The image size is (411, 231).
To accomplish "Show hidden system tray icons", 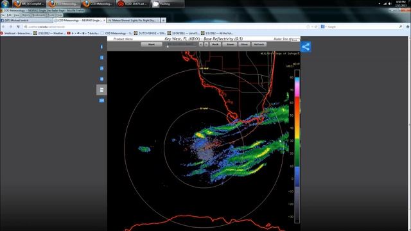I will (380, 4).
